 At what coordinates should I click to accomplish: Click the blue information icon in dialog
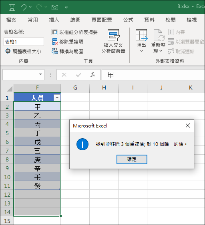click(82, 144)
